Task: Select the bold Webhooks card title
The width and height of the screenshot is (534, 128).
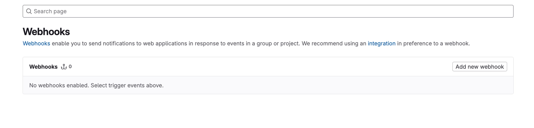Action: (x=43, y=67)
